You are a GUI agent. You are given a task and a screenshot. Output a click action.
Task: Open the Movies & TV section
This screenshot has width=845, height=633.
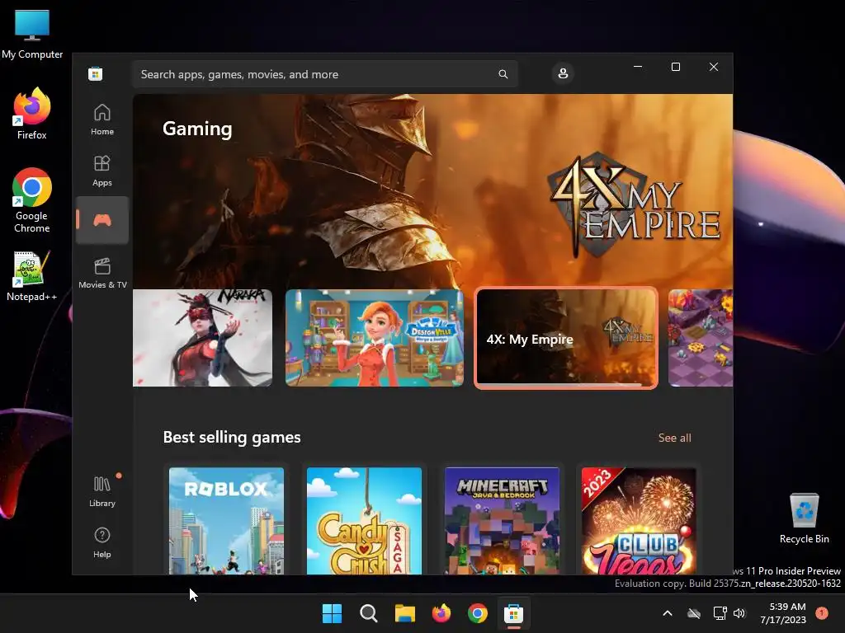coord(101,273)
